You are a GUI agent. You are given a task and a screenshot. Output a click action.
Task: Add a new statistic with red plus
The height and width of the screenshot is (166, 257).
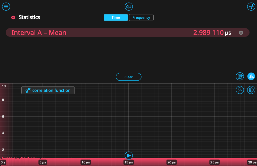click(13, 18)
